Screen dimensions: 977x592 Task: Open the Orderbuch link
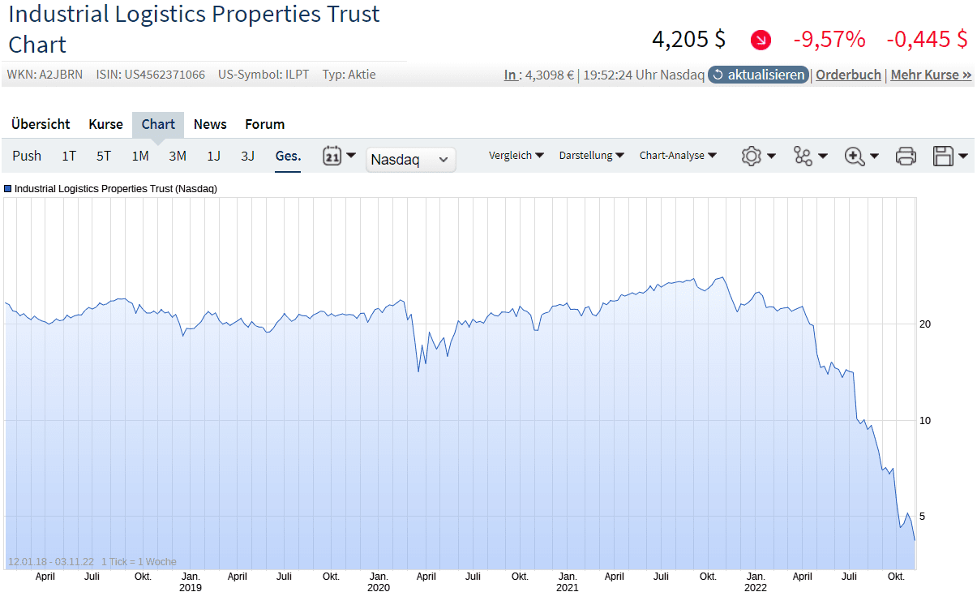[x=848, y=75]
